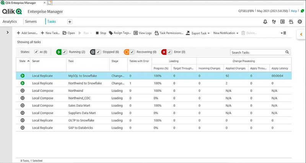Screen dimensions: 306x163
Task: Click stopped state icon of Sales Data Mart
Action: pyautogui.click(x=23, y=105)
